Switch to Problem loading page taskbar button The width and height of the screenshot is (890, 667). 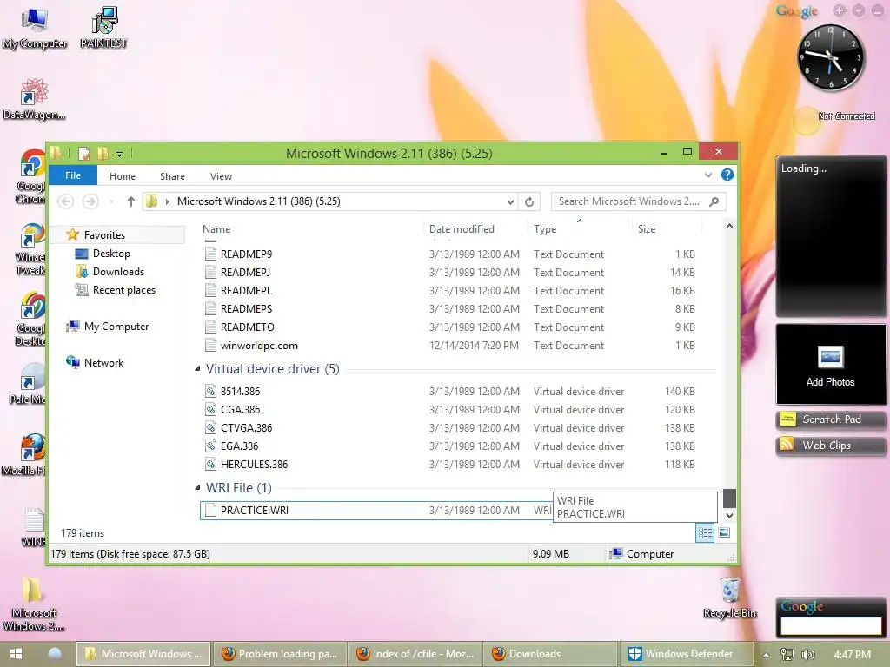[x=279, y=654]
